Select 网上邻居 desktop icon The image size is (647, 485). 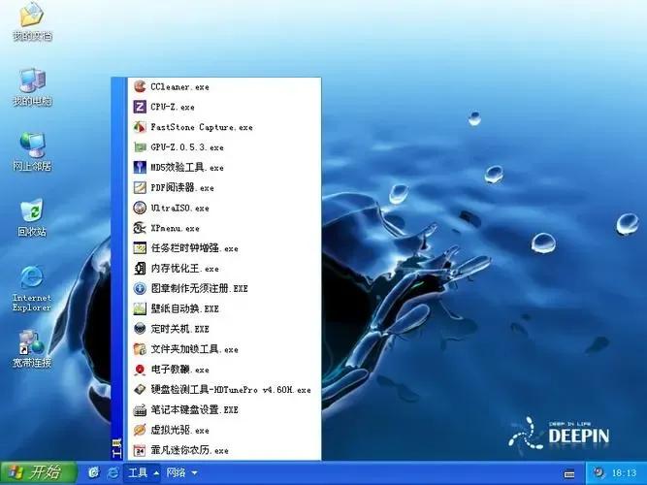pos(32,152)
